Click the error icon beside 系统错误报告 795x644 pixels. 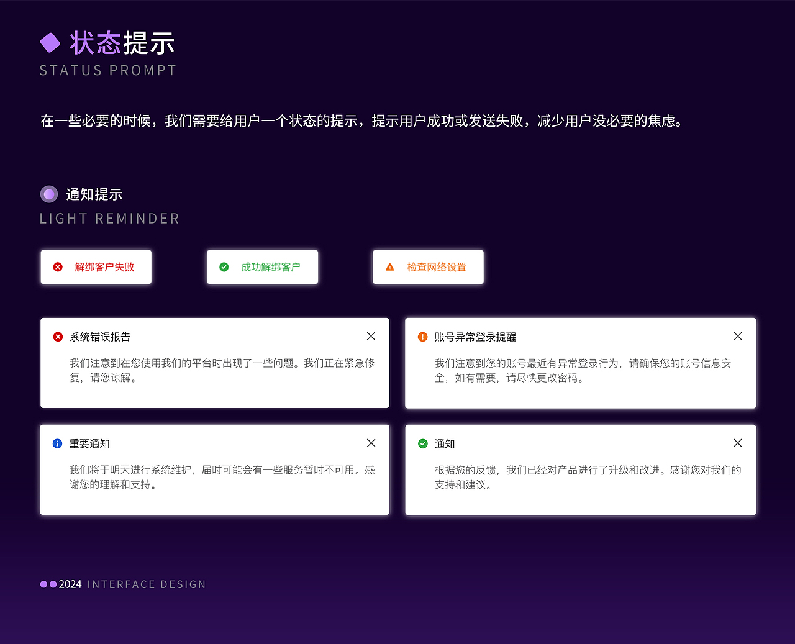58,337
